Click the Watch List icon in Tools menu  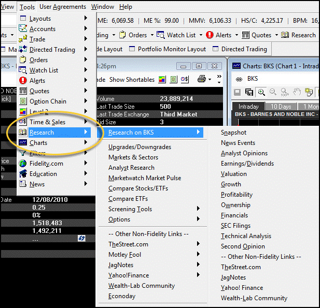click(x=23, y=70)
